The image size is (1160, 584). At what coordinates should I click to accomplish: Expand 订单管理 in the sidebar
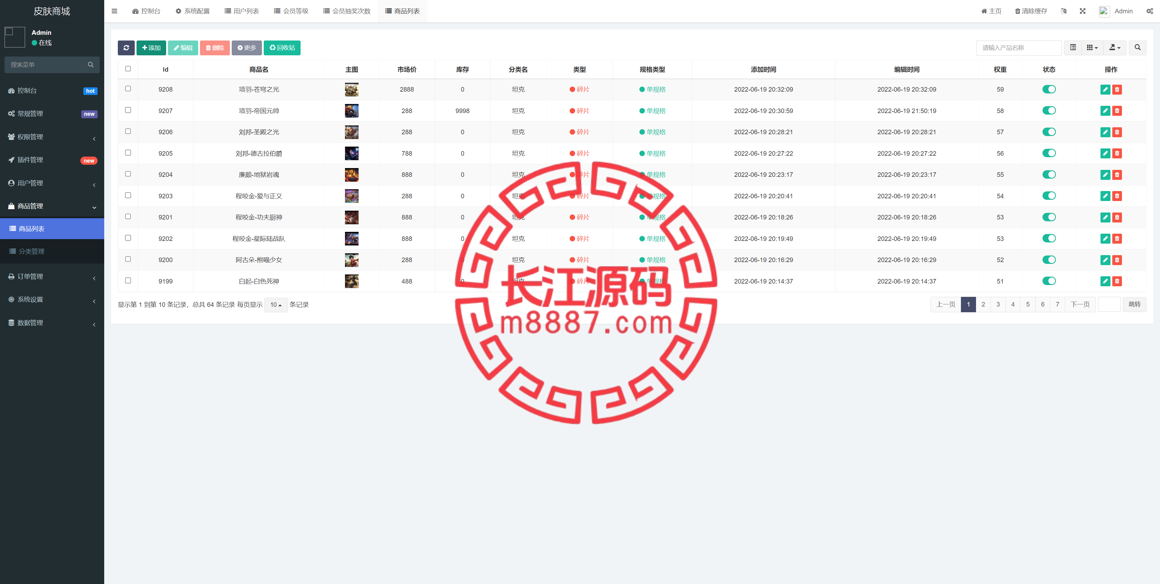(x=52, y=277)
